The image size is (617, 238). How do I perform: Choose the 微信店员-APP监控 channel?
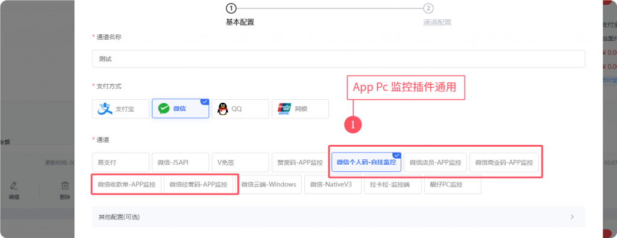(435, 162)
